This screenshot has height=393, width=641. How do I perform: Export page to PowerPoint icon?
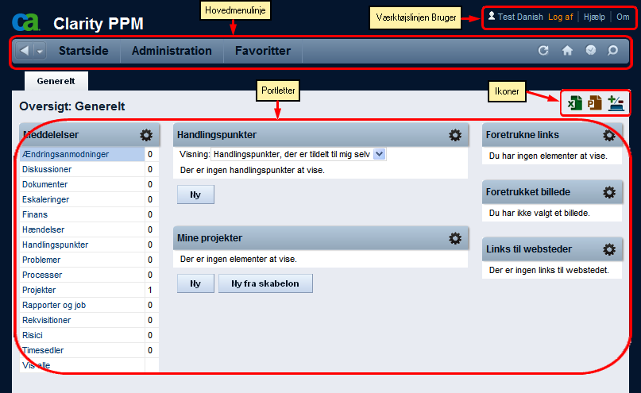click(x=595, y=103)
